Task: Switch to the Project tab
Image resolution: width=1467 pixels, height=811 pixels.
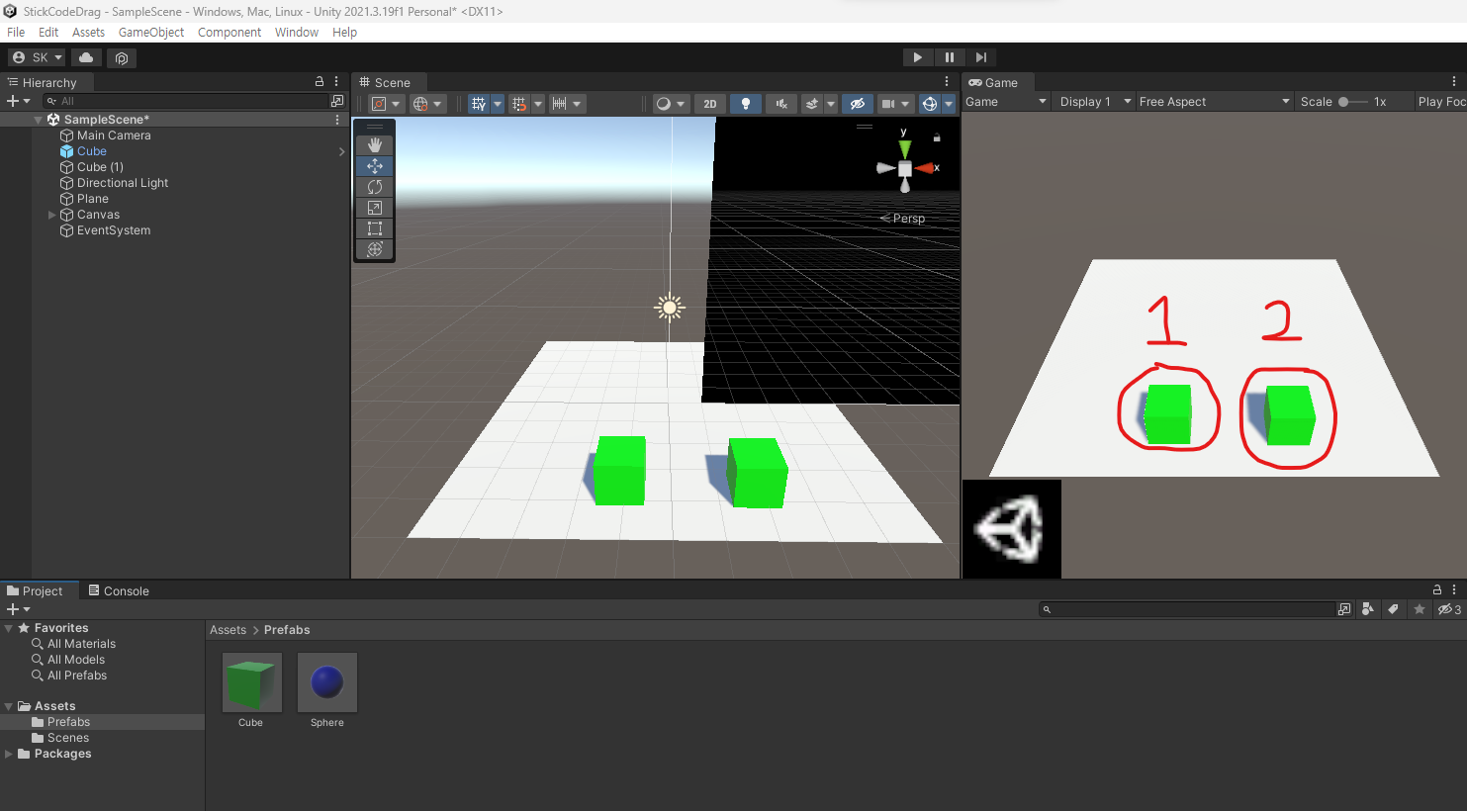Action: 35,590
